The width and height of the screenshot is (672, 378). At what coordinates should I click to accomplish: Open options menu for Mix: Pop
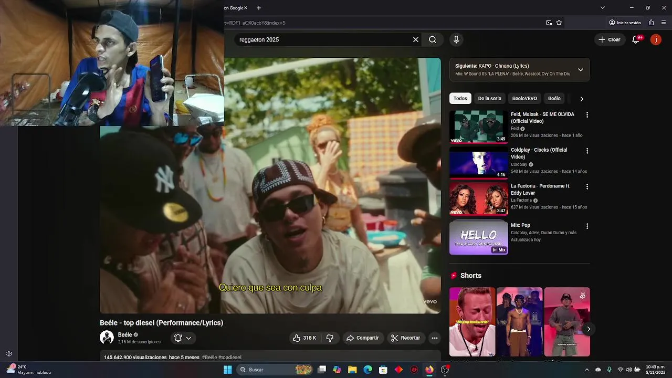coord(587,226)
